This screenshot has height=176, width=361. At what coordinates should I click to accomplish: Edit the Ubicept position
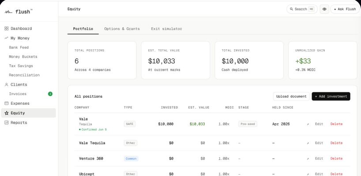(x=319, y=174)
